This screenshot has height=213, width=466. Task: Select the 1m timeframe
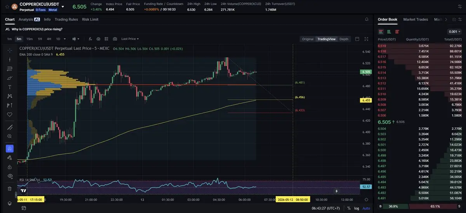9,39
